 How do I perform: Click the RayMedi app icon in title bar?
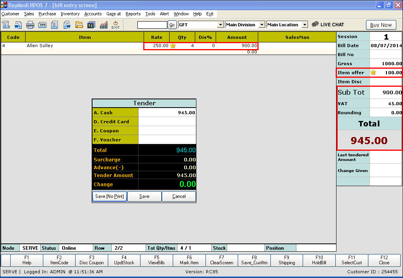pos(4,5)
